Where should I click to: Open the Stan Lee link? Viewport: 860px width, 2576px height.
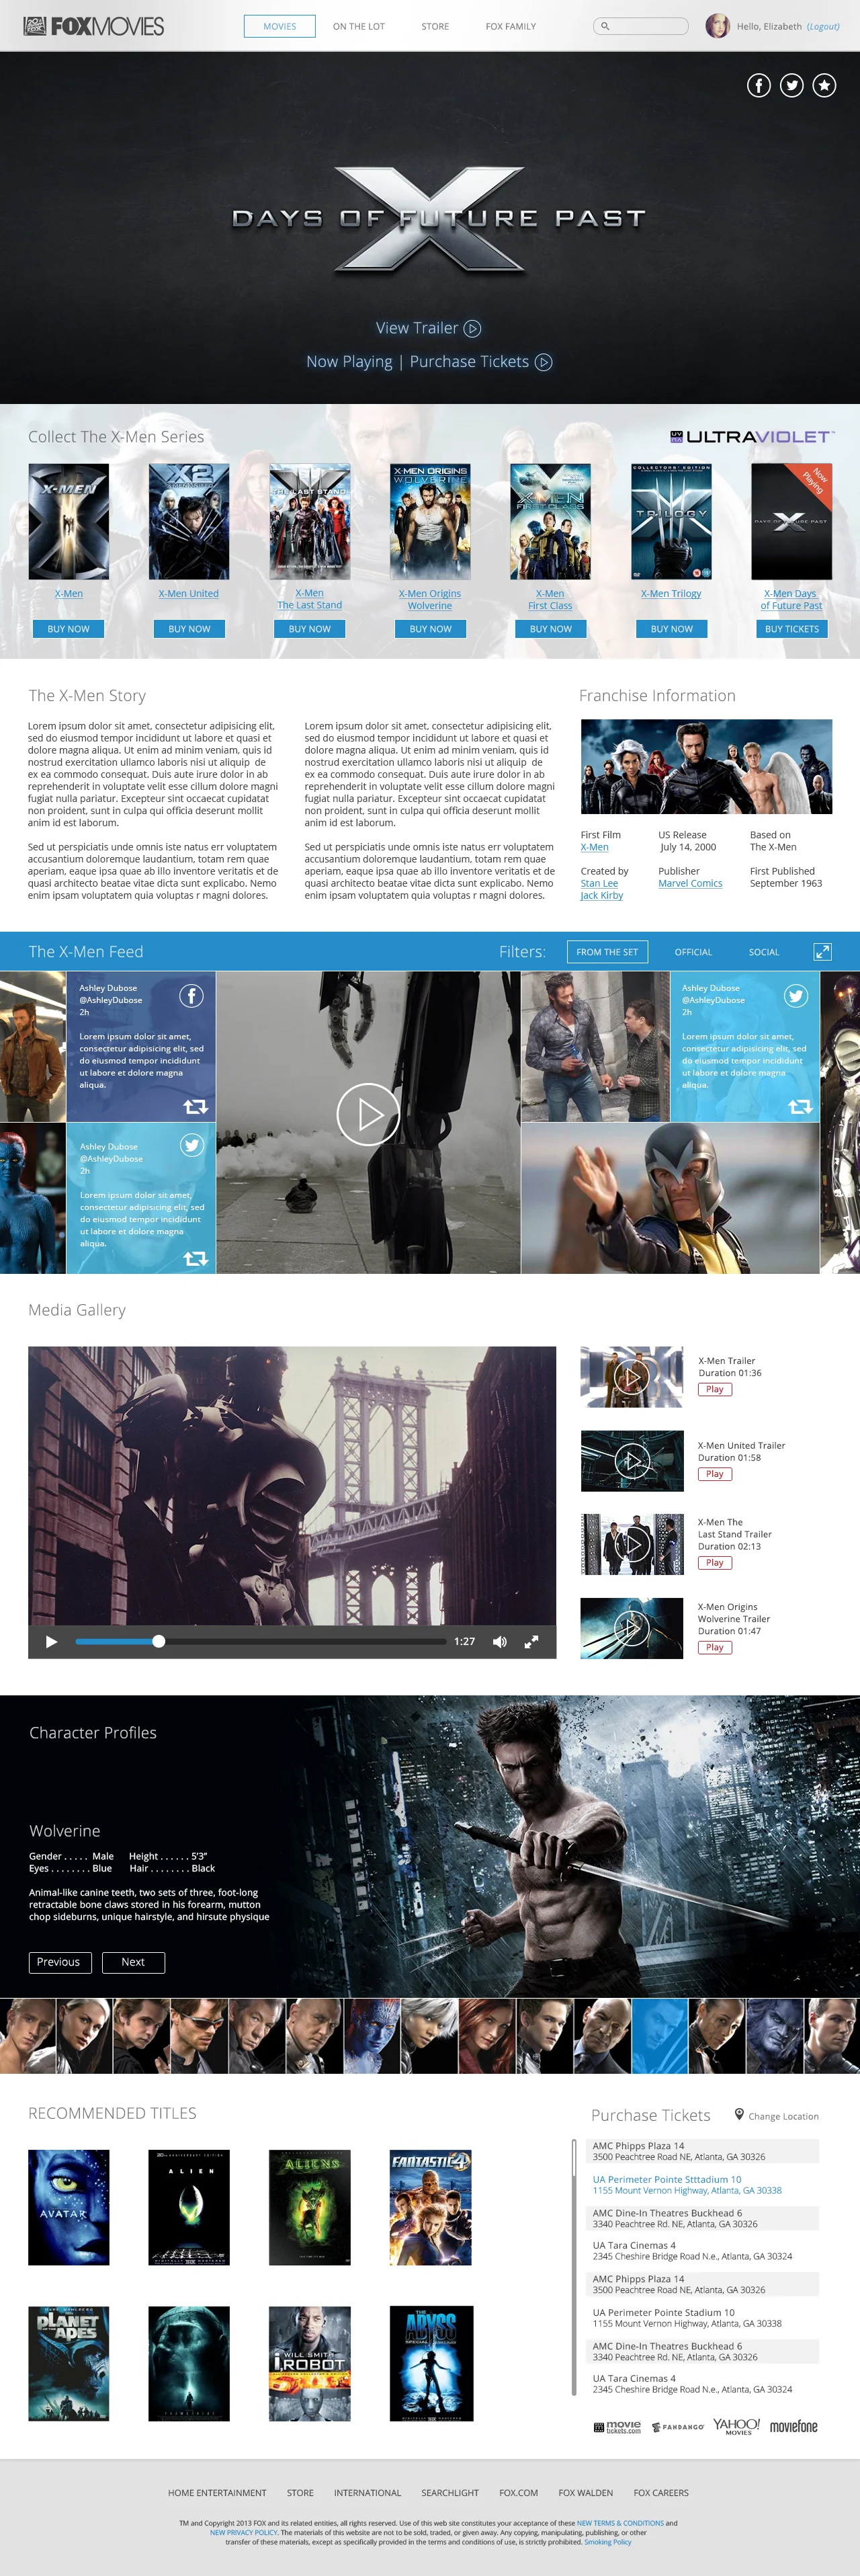pyautogui.click(x=599, y=884)
